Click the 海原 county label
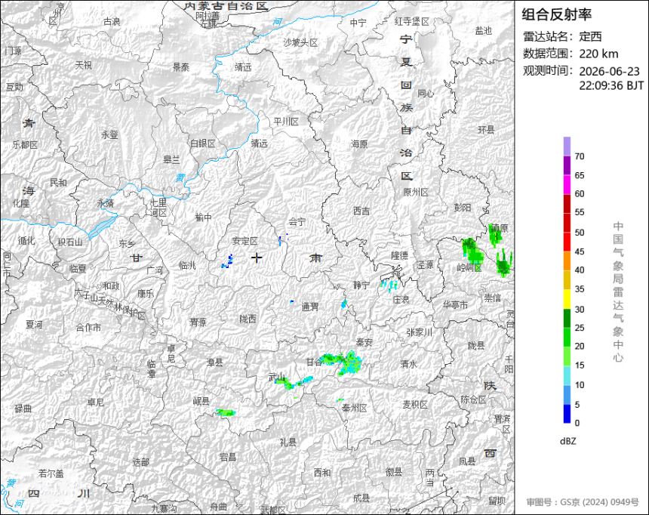Viewport: 649px width, 515px height. pos(360,143)
